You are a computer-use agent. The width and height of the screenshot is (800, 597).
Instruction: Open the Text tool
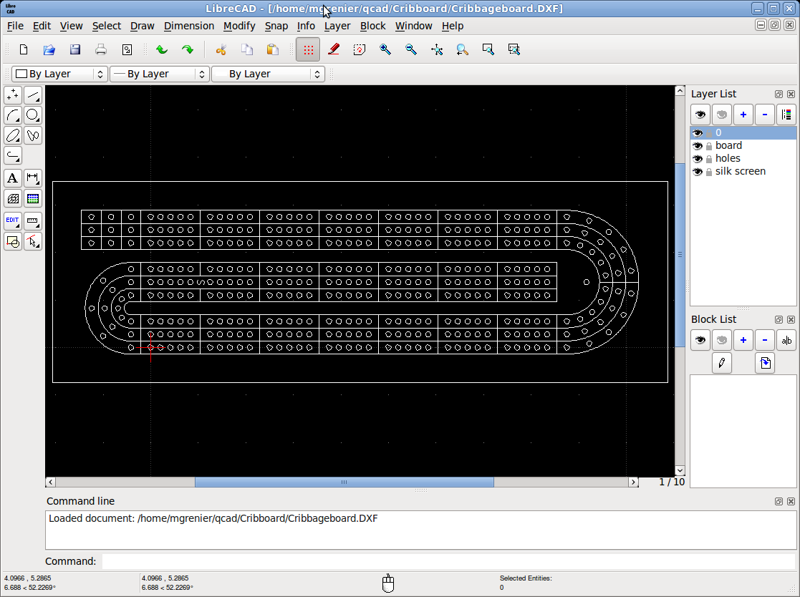pos(12,178)
